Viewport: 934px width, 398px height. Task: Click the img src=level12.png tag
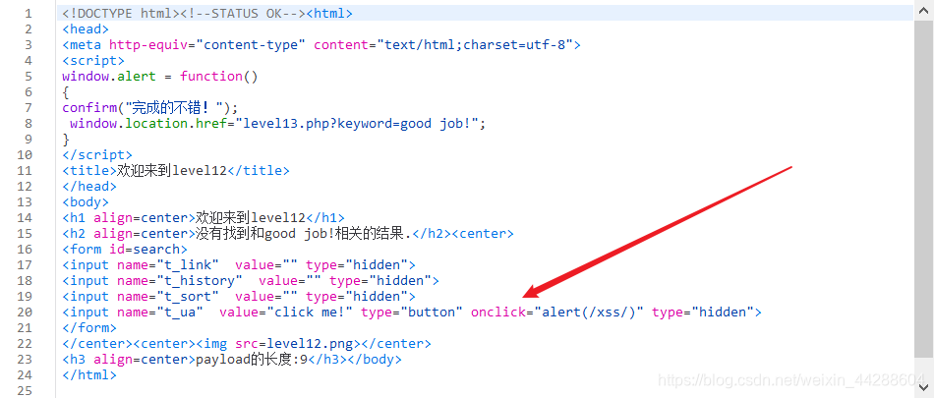(278, 344)
